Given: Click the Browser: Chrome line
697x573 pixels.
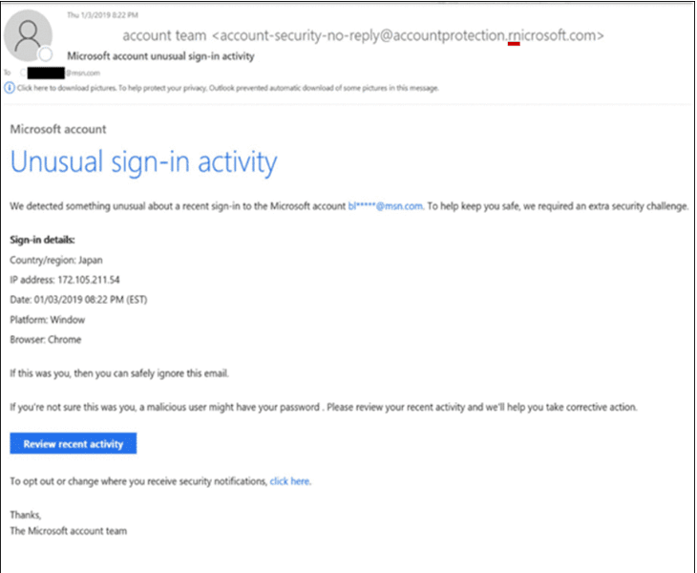Looking at the screenshot, I should (46, 340).
